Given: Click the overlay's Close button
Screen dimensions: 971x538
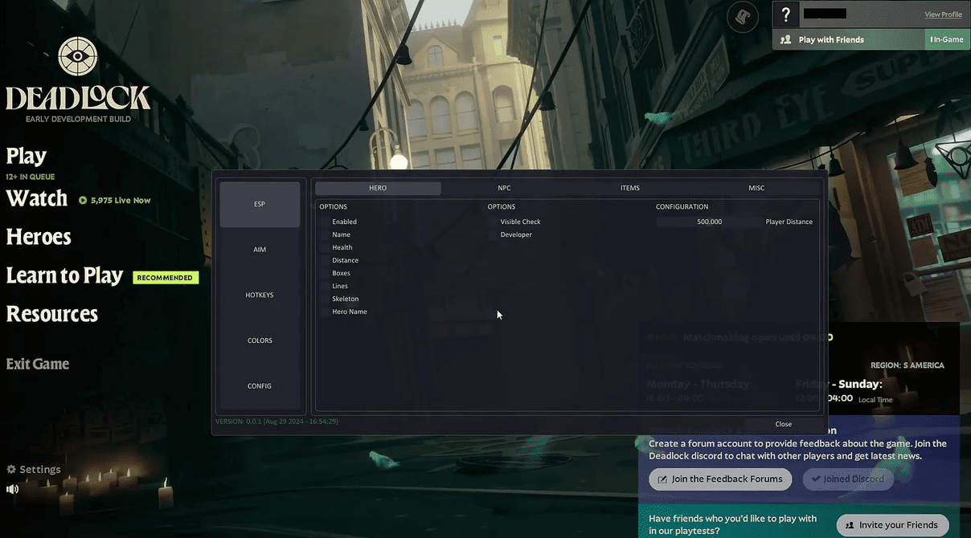Looking at the screenshot, I should tap(784, 424).
